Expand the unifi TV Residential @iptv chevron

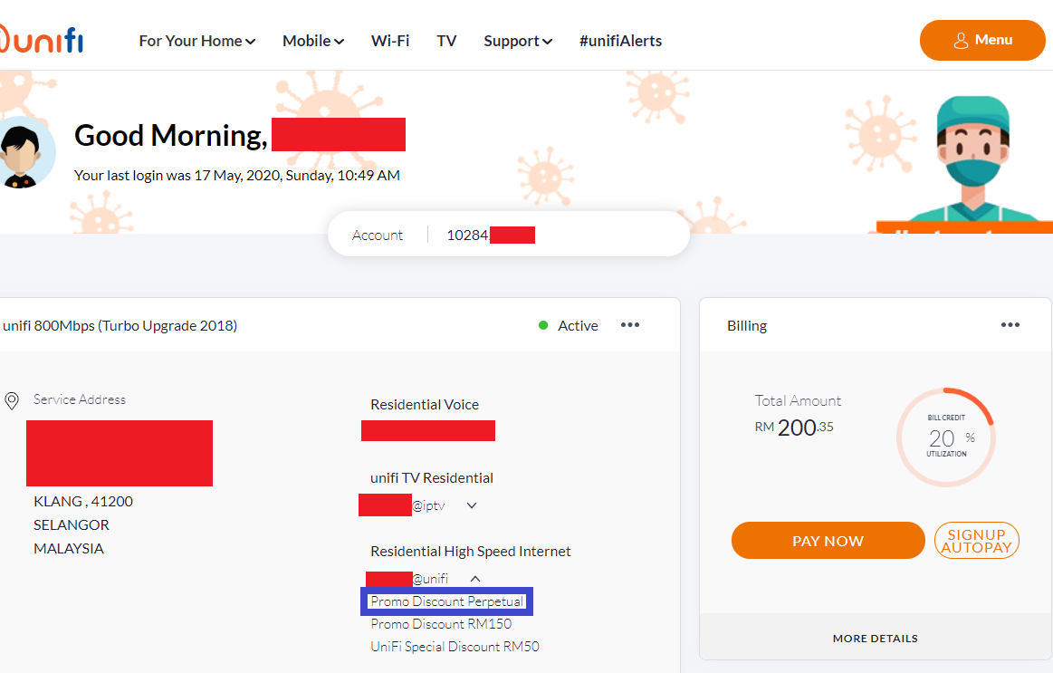[x=472, y=505]
